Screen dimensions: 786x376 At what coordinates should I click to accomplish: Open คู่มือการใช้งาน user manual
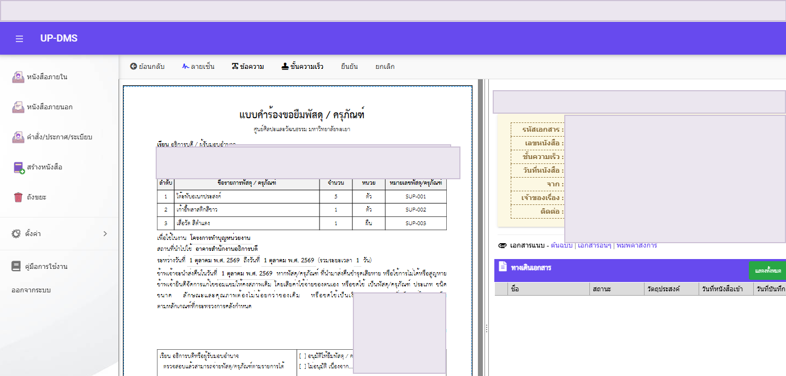[x=39, y=267]
